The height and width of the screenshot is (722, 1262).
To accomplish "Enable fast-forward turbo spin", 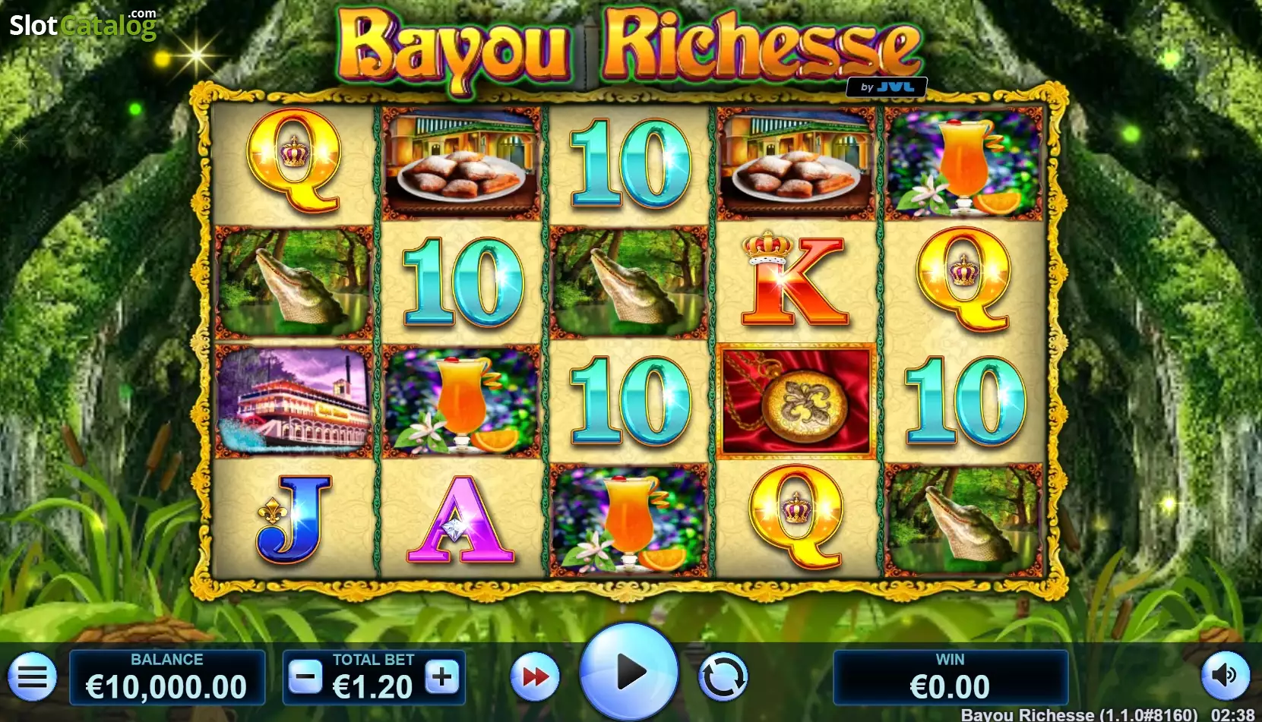I will pyautogui.click(x=535, y=676).
